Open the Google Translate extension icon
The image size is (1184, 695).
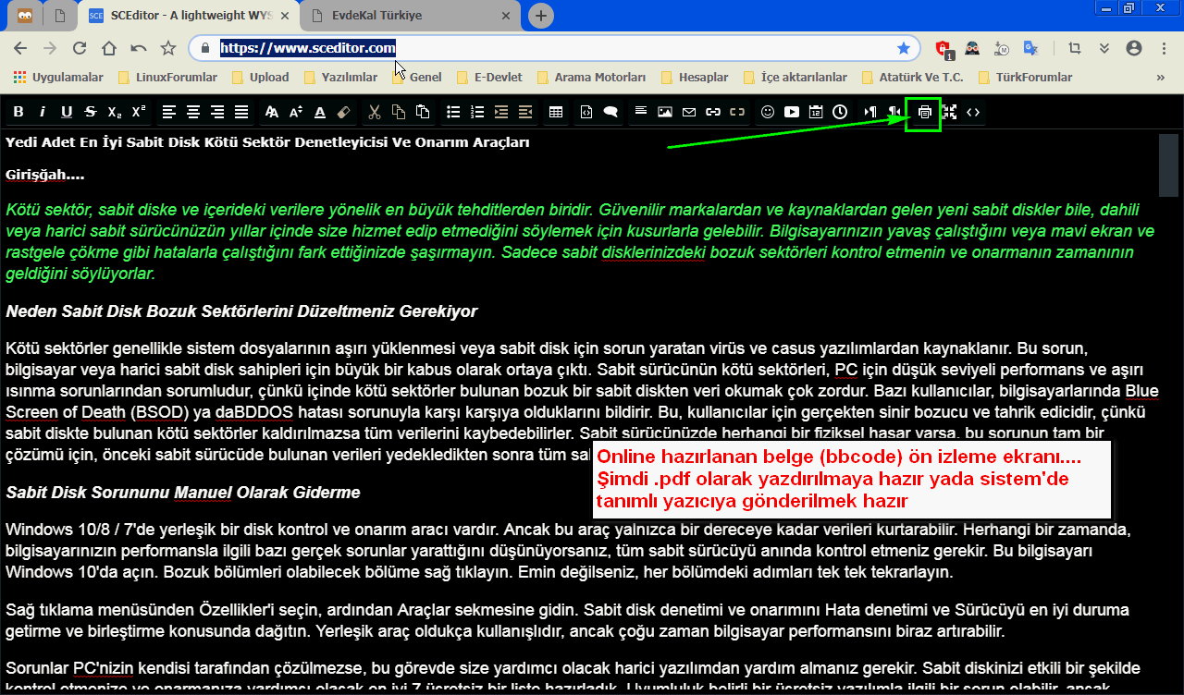1030,48
